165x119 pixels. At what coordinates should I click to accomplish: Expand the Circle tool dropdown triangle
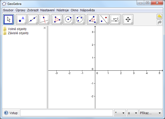click(72, 23)
